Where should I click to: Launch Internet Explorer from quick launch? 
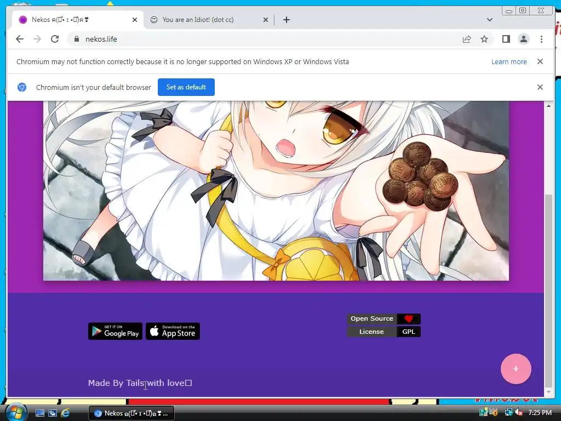click(x=66, y=413)
